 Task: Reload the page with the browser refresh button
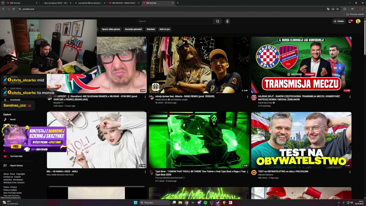click(x=13, y=9)
